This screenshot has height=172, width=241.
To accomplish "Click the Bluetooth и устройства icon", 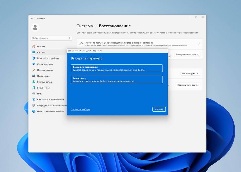I will pyautogui.click(x=34, y=58).
